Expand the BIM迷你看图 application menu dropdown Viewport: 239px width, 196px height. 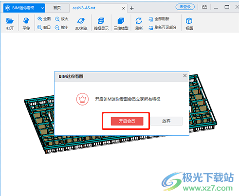click(x=42, y=8)
